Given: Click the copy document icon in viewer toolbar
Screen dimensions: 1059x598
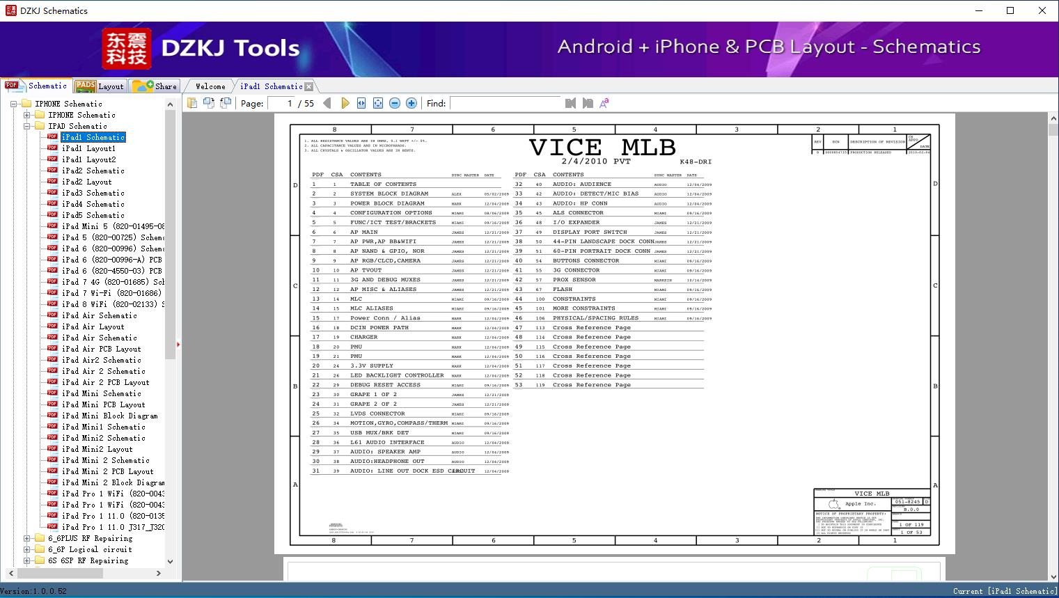Looking at the screenshot, I should [x=192, y=103].
